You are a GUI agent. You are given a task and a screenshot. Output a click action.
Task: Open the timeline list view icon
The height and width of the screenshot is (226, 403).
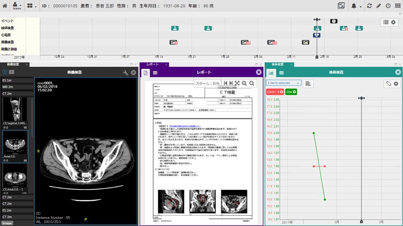coord(386,22)
